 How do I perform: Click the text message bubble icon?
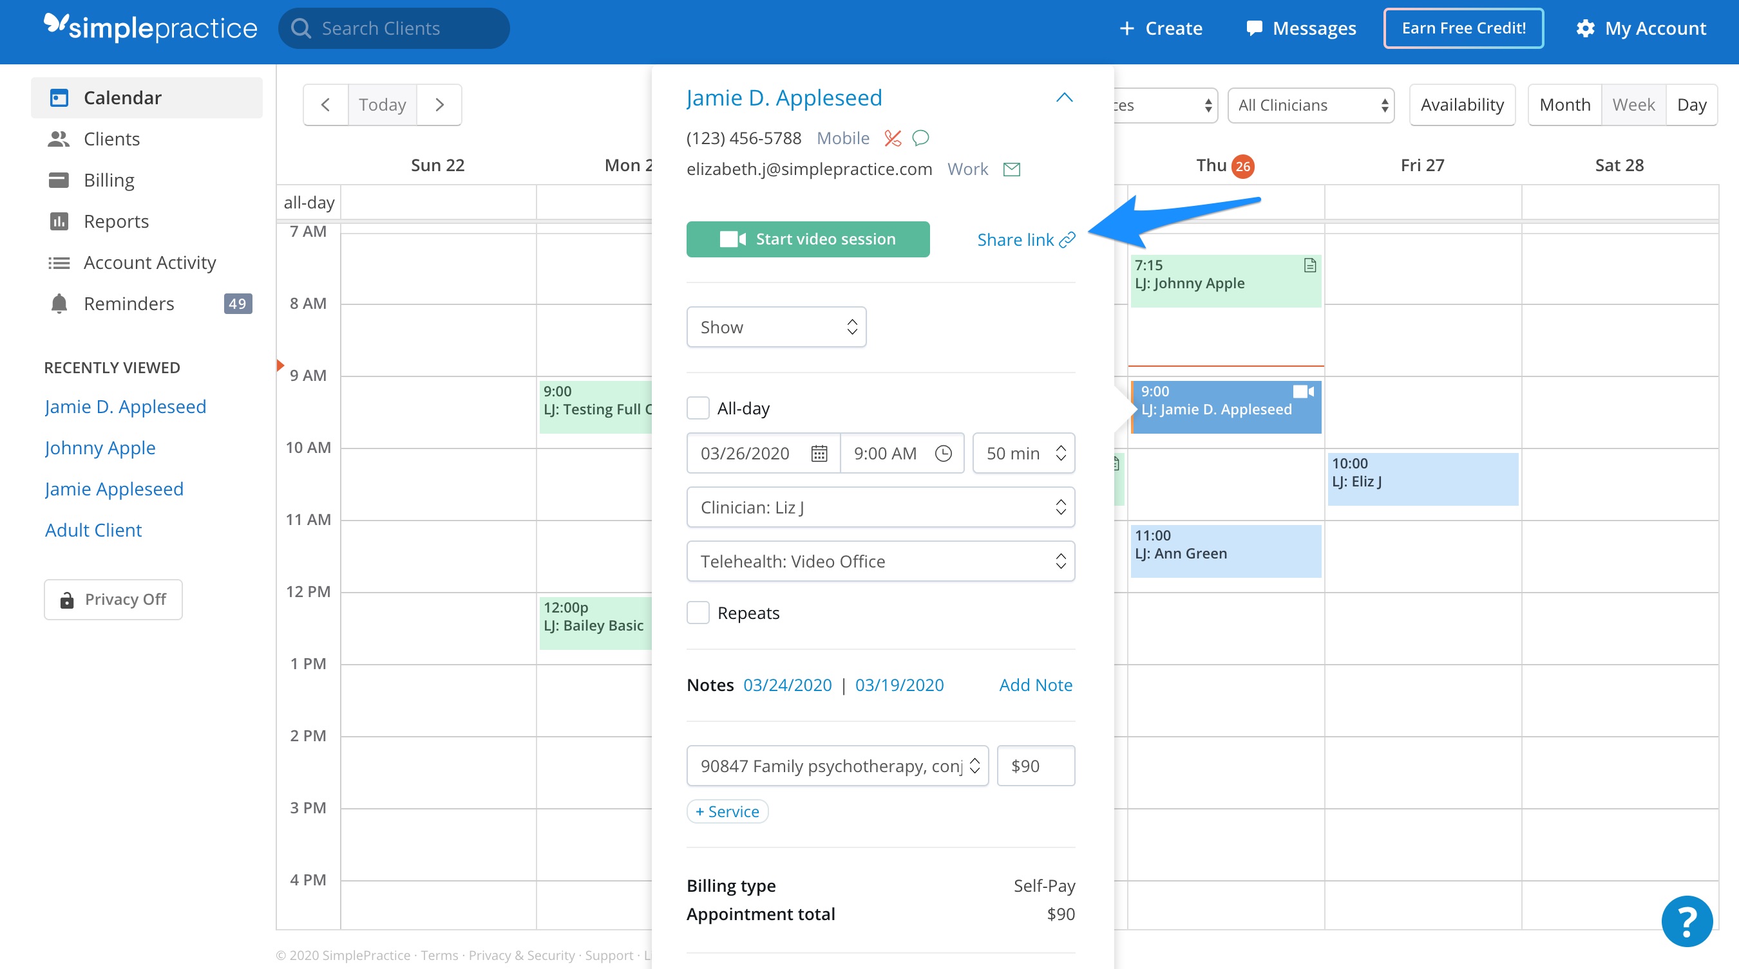point(920,138)
